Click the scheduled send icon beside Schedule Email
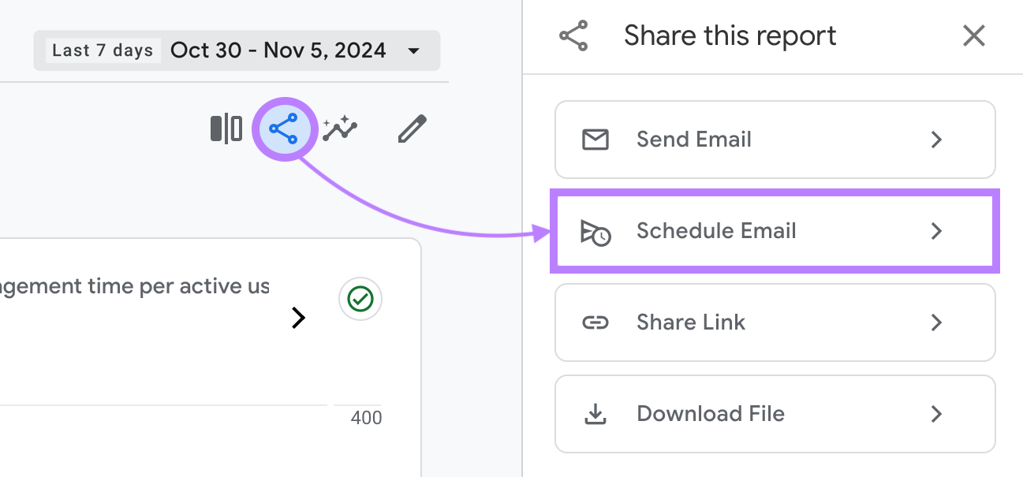Image resolution: width=1023 pixels, height=477 pixels. [596, 231]
